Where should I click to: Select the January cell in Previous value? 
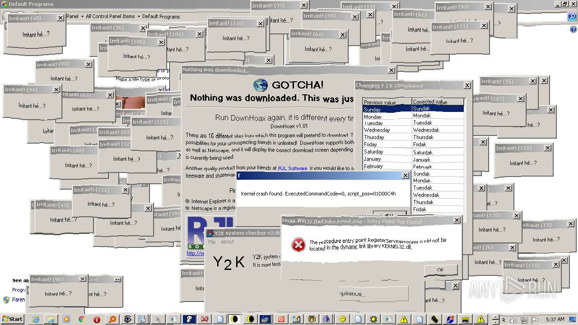pos(387,159)
